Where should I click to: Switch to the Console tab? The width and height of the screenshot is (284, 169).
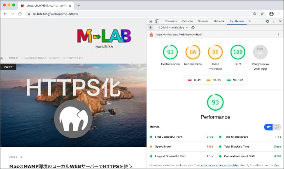tap(187, 21)
